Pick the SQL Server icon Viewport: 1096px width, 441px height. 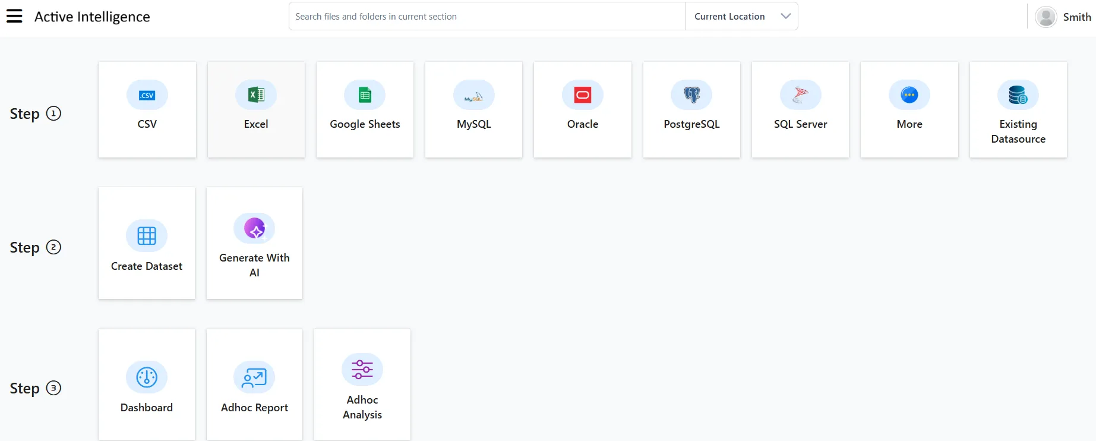pyautogui.click(x=801, y=95)
